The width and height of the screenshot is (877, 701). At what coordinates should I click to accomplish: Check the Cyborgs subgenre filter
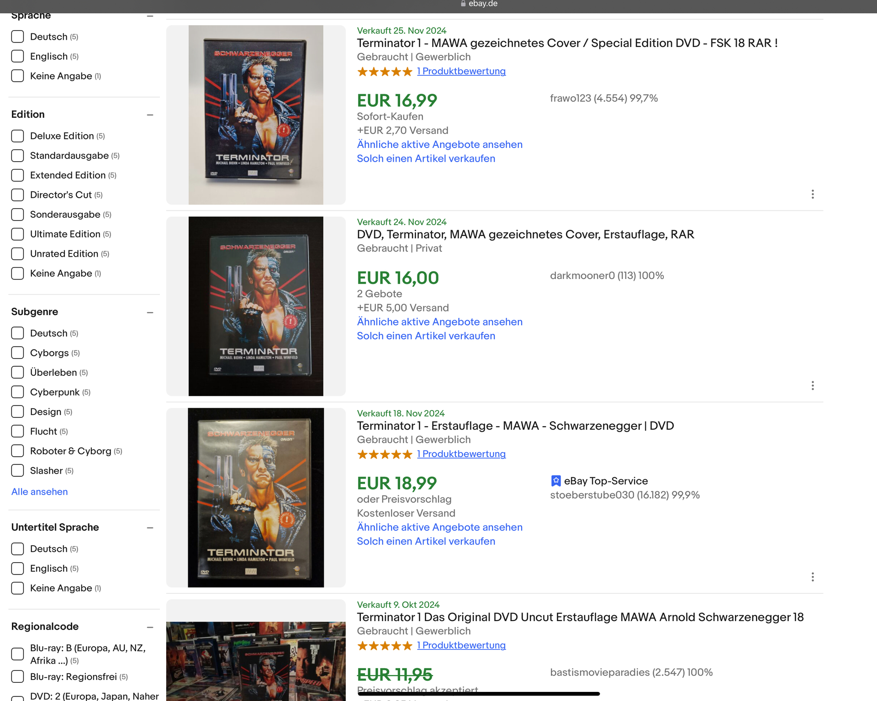17,353
